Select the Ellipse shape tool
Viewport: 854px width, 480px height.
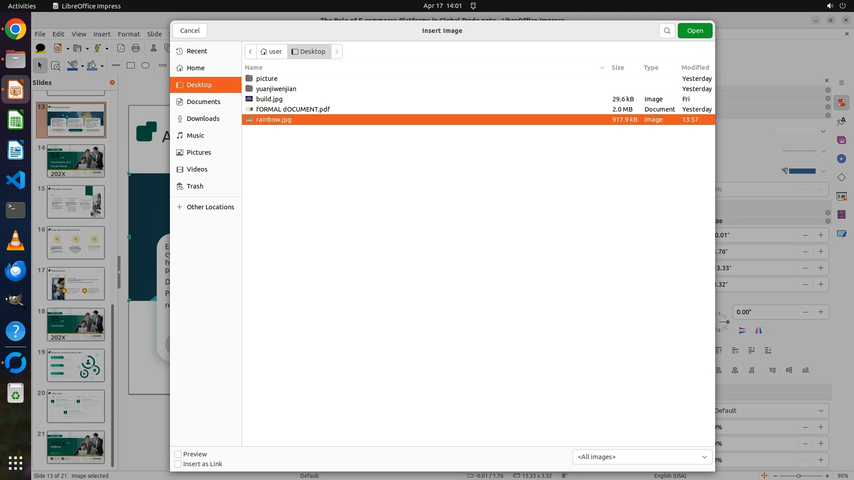click(145, 65)
